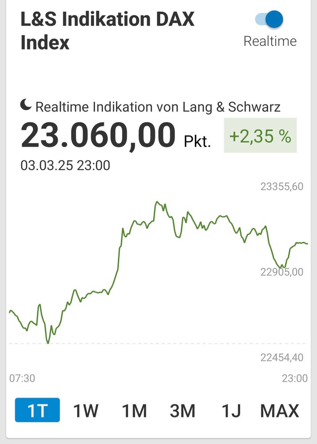317x444 pixels.
Task: Switch to the 1W chart range
Action: 86,410
